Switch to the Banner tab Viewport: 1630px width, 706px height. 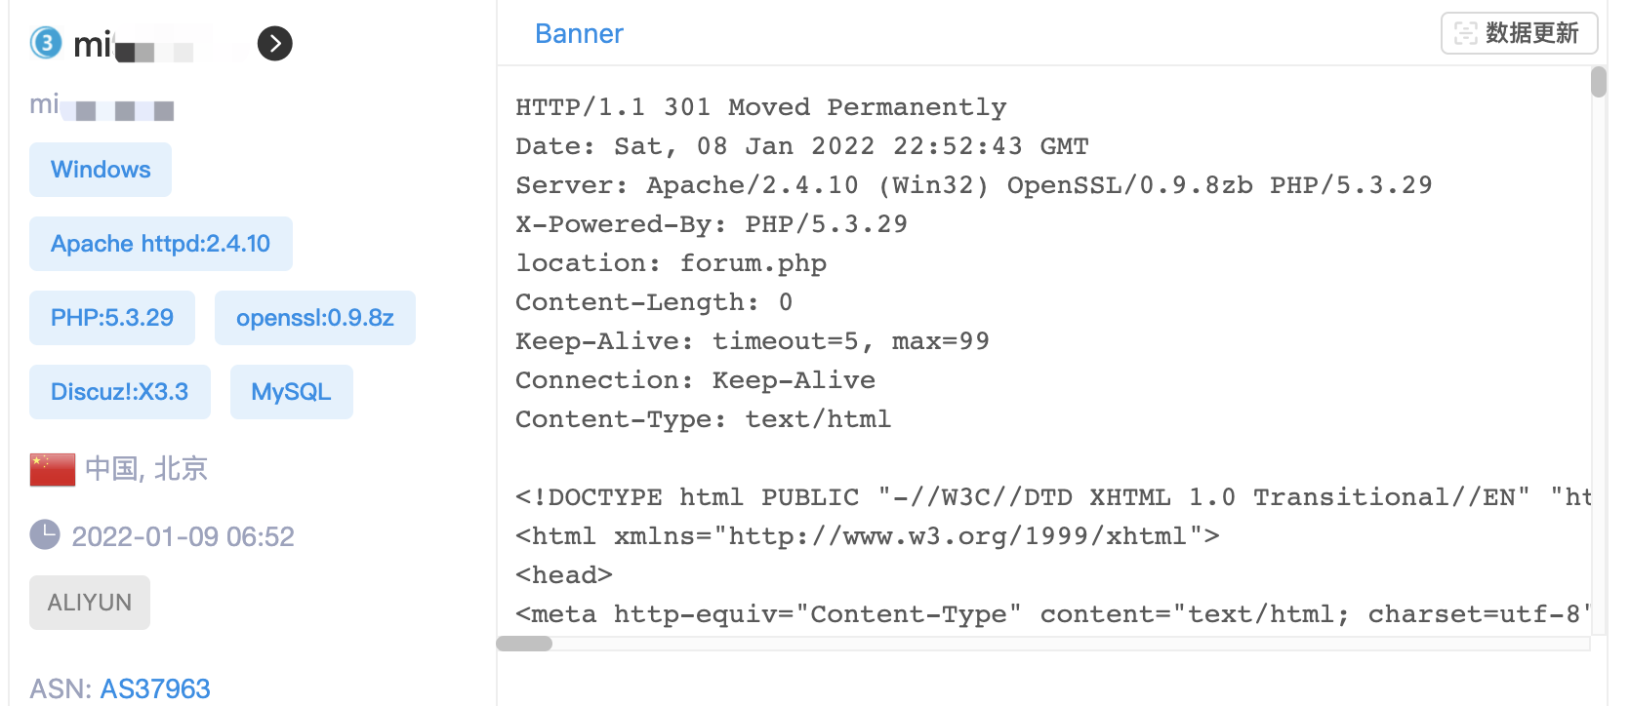(x=579, y=34)
